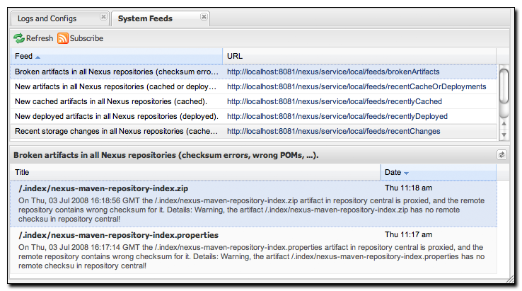Open the brokenArtifacts feed URL
522x291 pixels.
tap(332, 72)
